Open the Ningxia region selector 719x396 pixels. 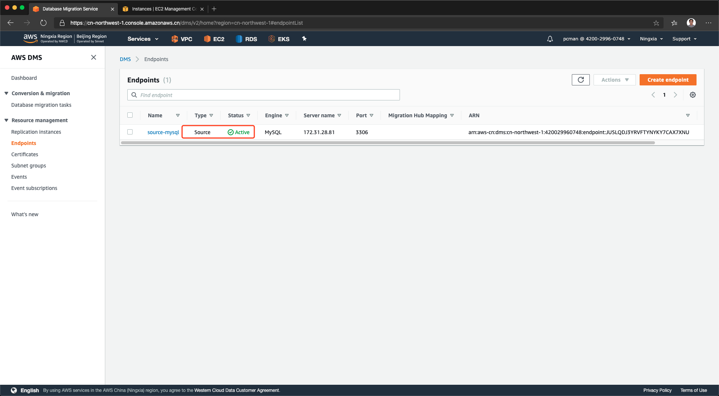click(651, 39)
